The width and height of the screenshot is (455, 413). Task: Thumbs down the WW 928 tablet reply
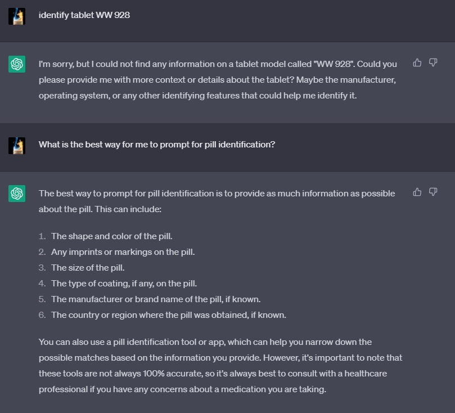[433, 62]
